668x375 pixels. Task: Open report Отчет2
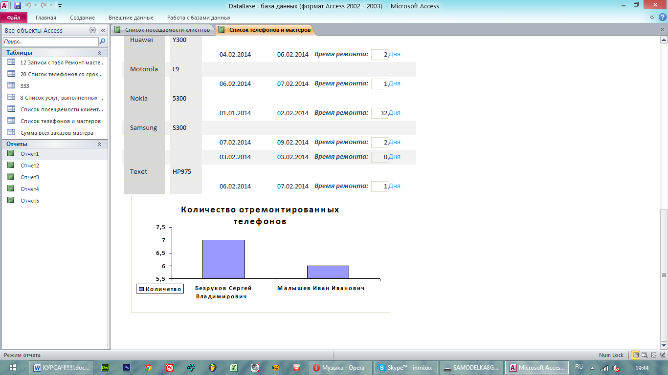coord(55,166)
